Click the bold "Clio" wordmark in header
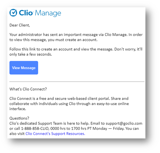This screenshot has width=160, height=153. pyautogui.click(x=26, y=13)
